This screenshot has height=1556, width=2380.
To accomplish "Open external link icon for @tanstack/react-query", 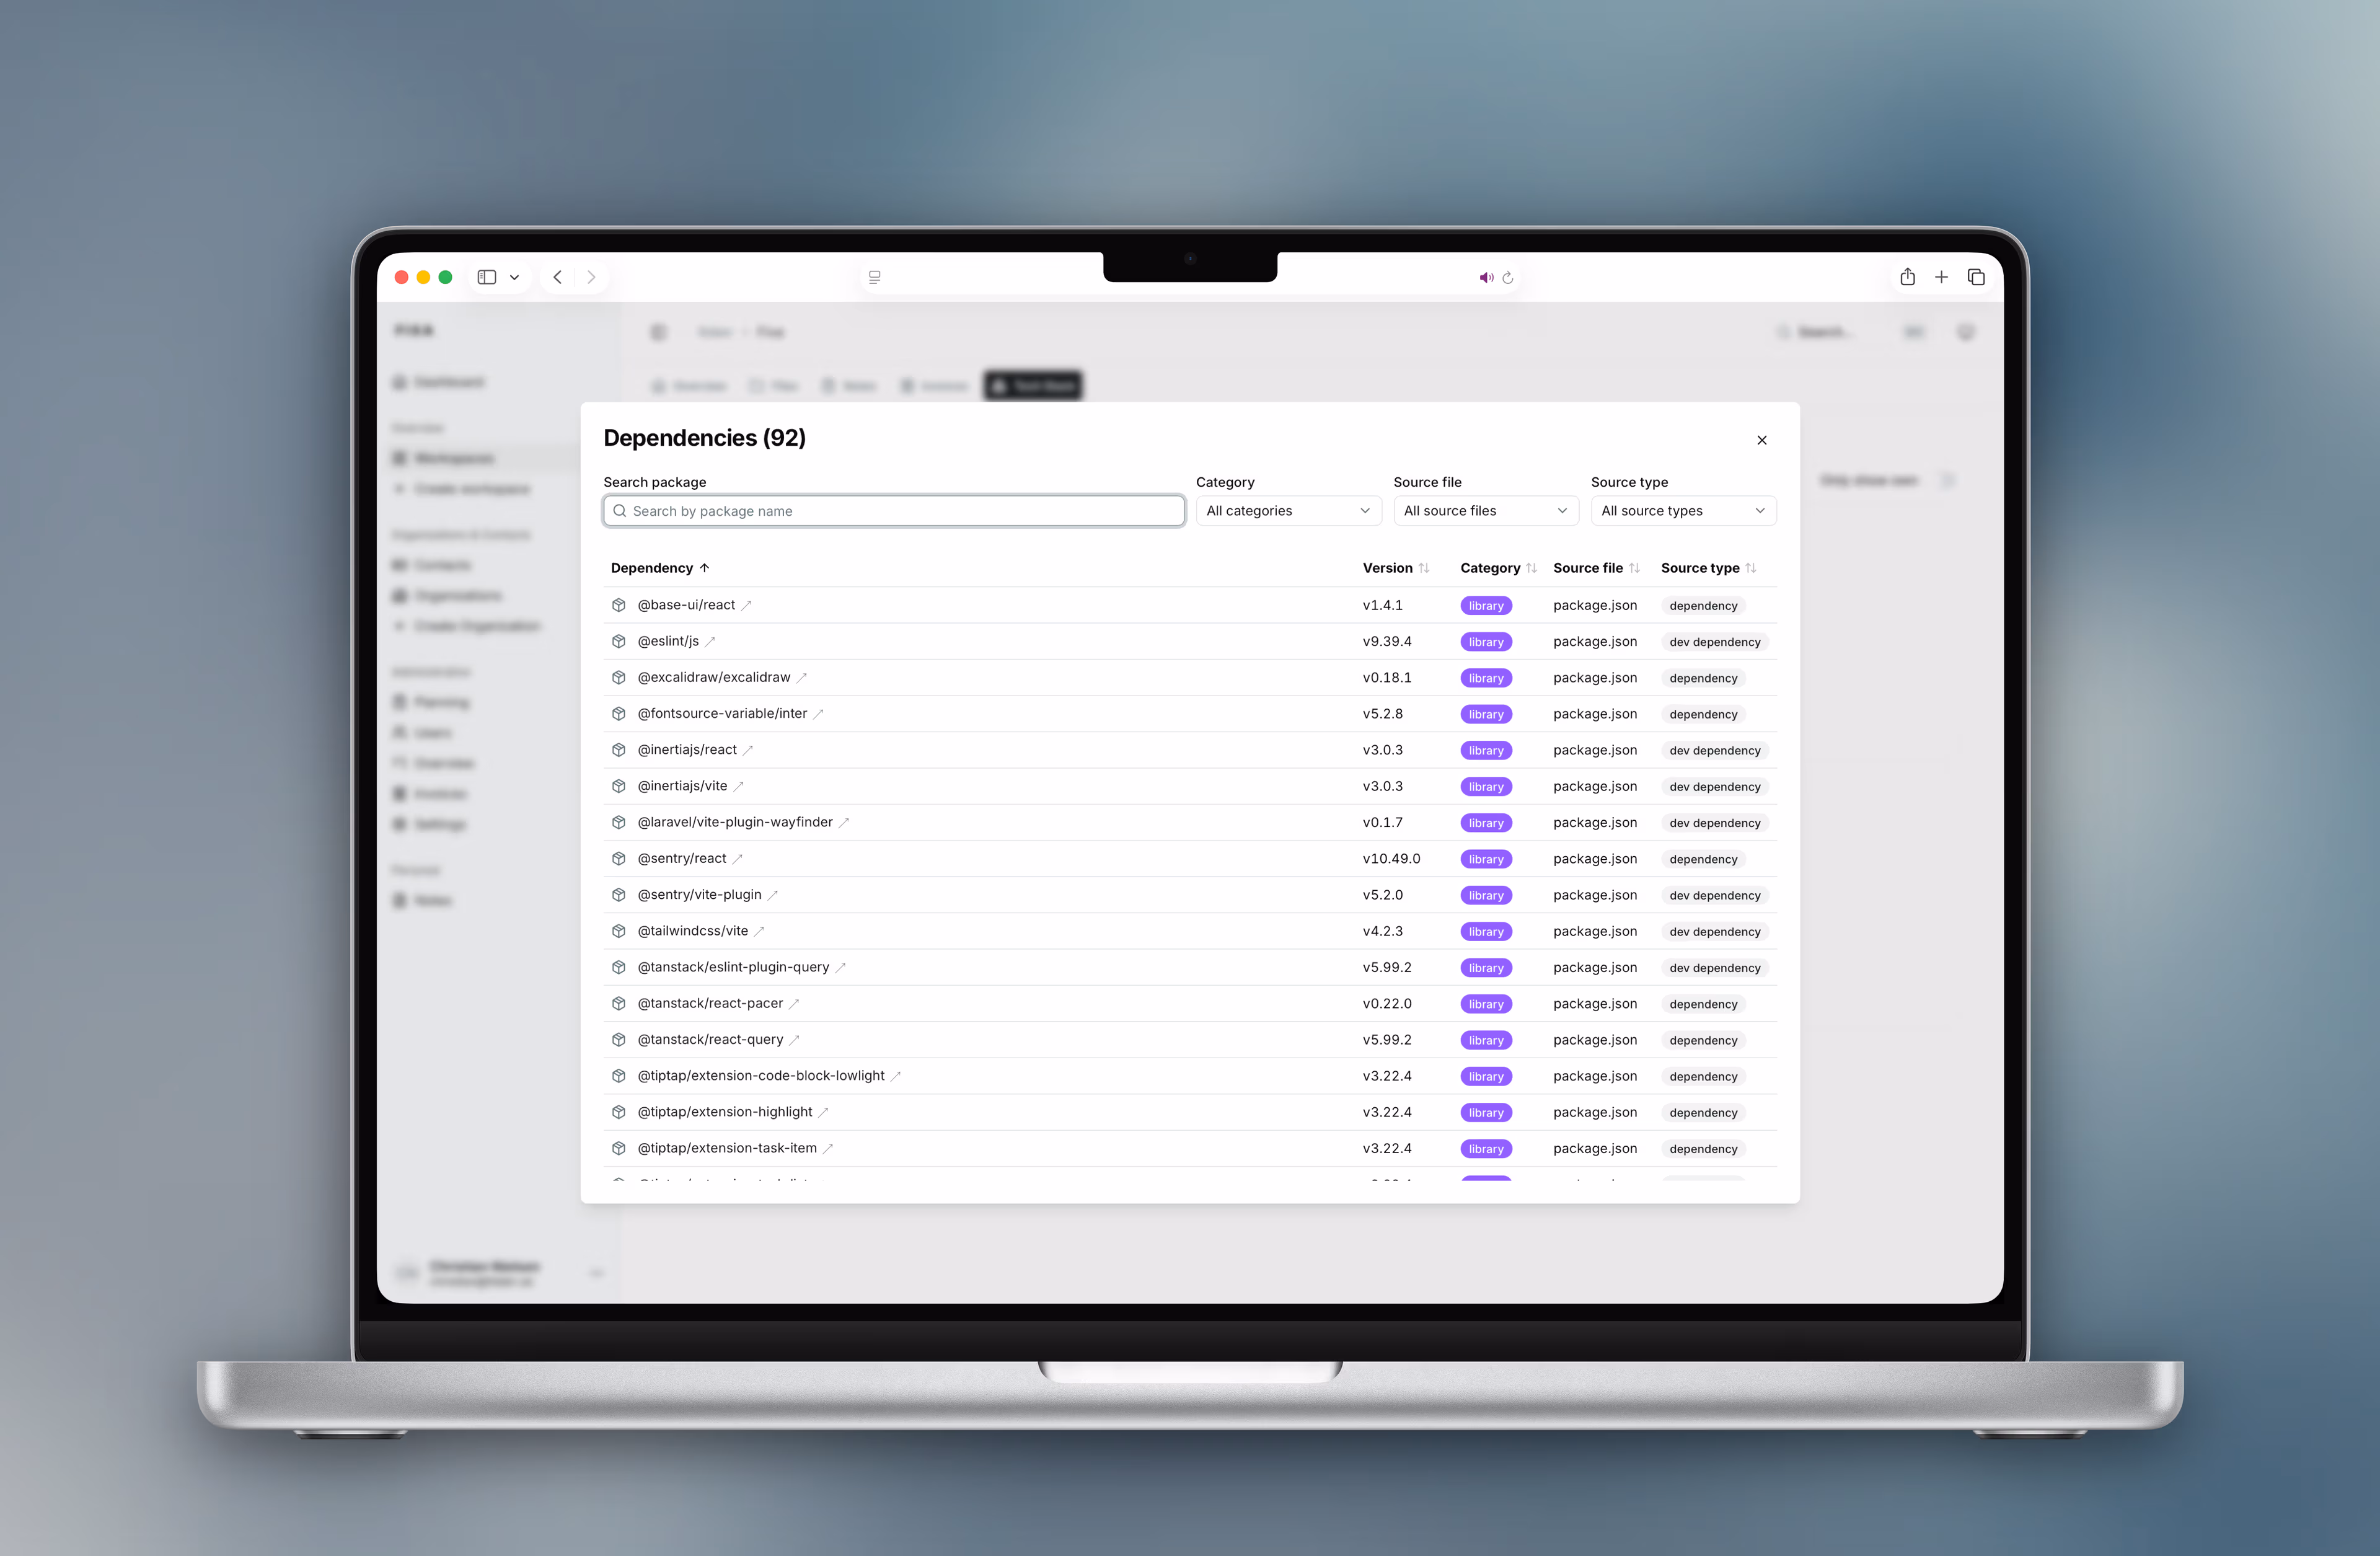I will 795,1040.
